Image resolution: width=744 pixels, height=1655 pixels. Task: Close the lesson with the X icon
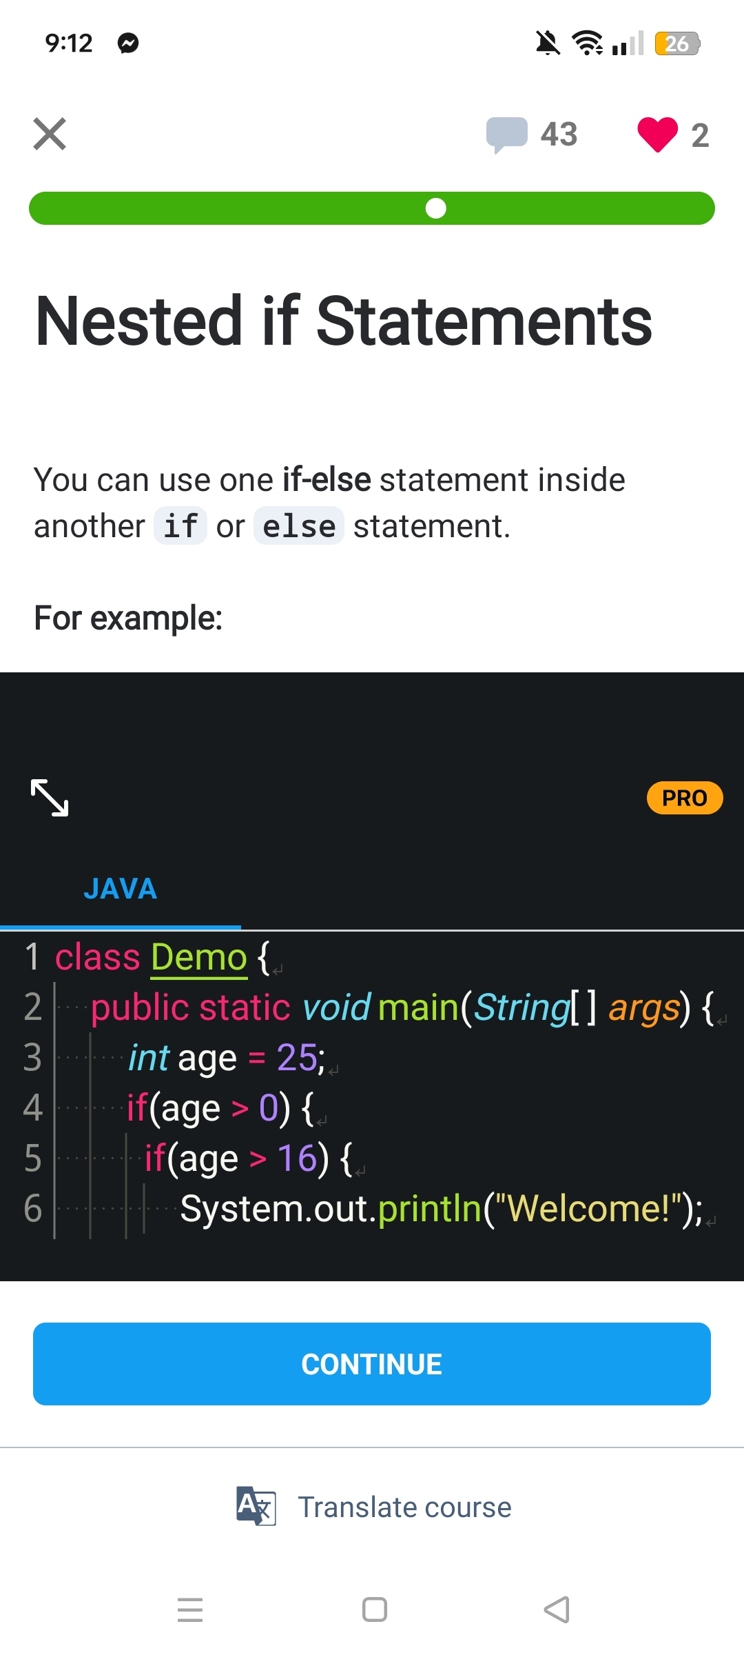(x=50, y=134)
